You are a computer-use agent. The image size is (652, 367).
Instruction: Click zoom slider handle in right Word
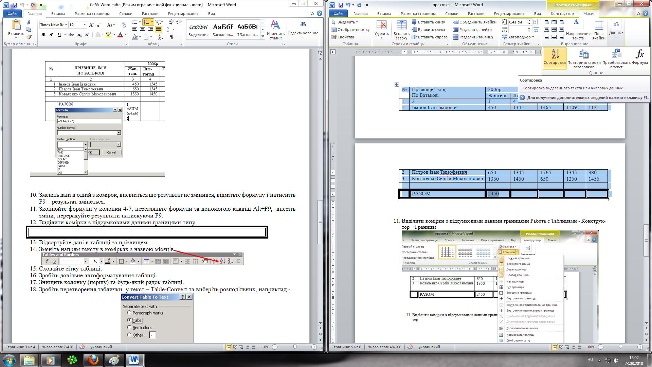point(620,347)
